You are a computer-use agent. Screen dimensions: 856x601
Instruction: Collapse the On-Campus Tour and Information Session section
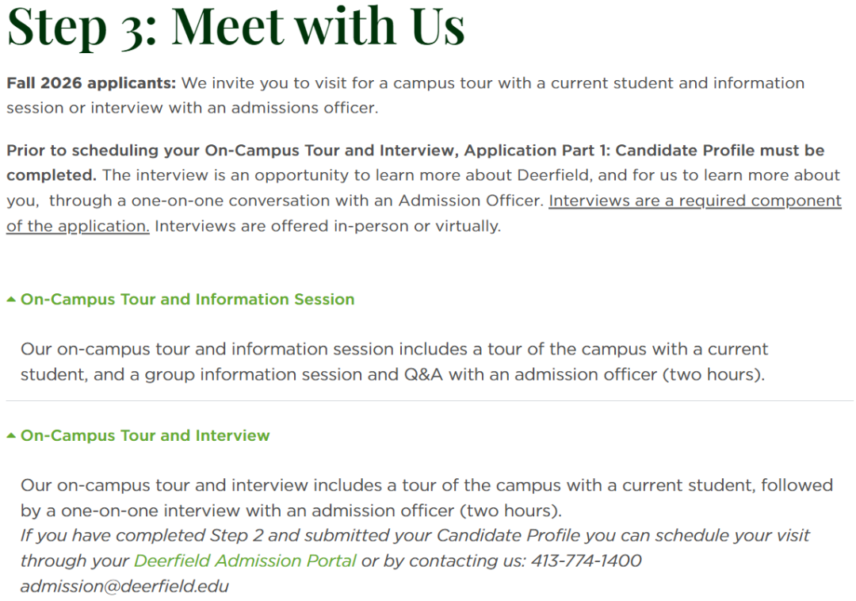click(x=187, y=300)
